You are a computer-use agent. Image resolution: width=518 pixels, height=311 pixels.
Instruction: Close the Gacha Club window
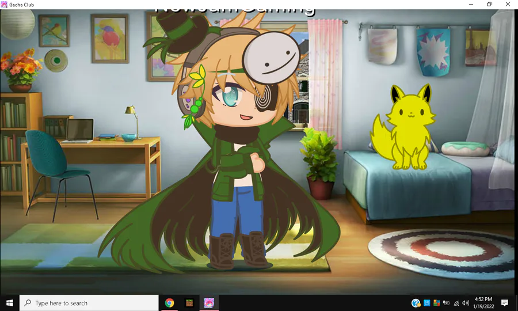tap(508, 4)
